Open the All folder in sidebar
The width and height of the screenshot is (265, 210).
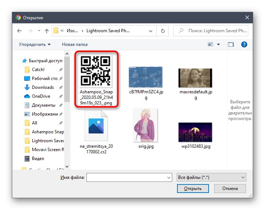[x=35, y=123]
